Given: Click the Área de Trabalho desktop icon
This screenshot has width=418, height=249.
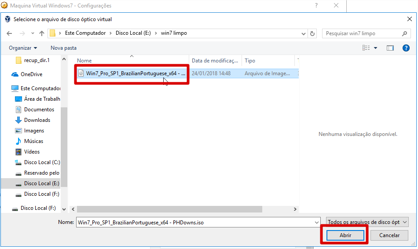Looking at the screenshot, I should pyautogui.click(x=18, y=99).
